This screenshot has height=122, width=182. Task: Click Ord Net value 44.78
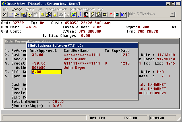(32, 27)
